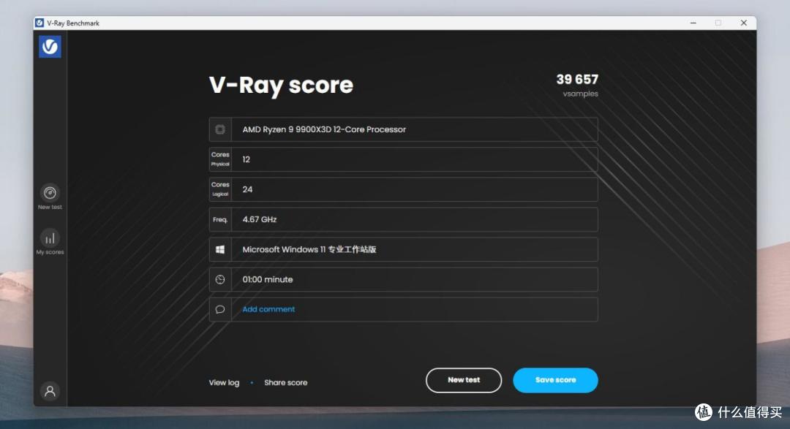The width and height of the screenshot is (790, 429).
Task: Select the AMD Ryzen 9 9900X3D processor text
Action: tap(324, 129)
